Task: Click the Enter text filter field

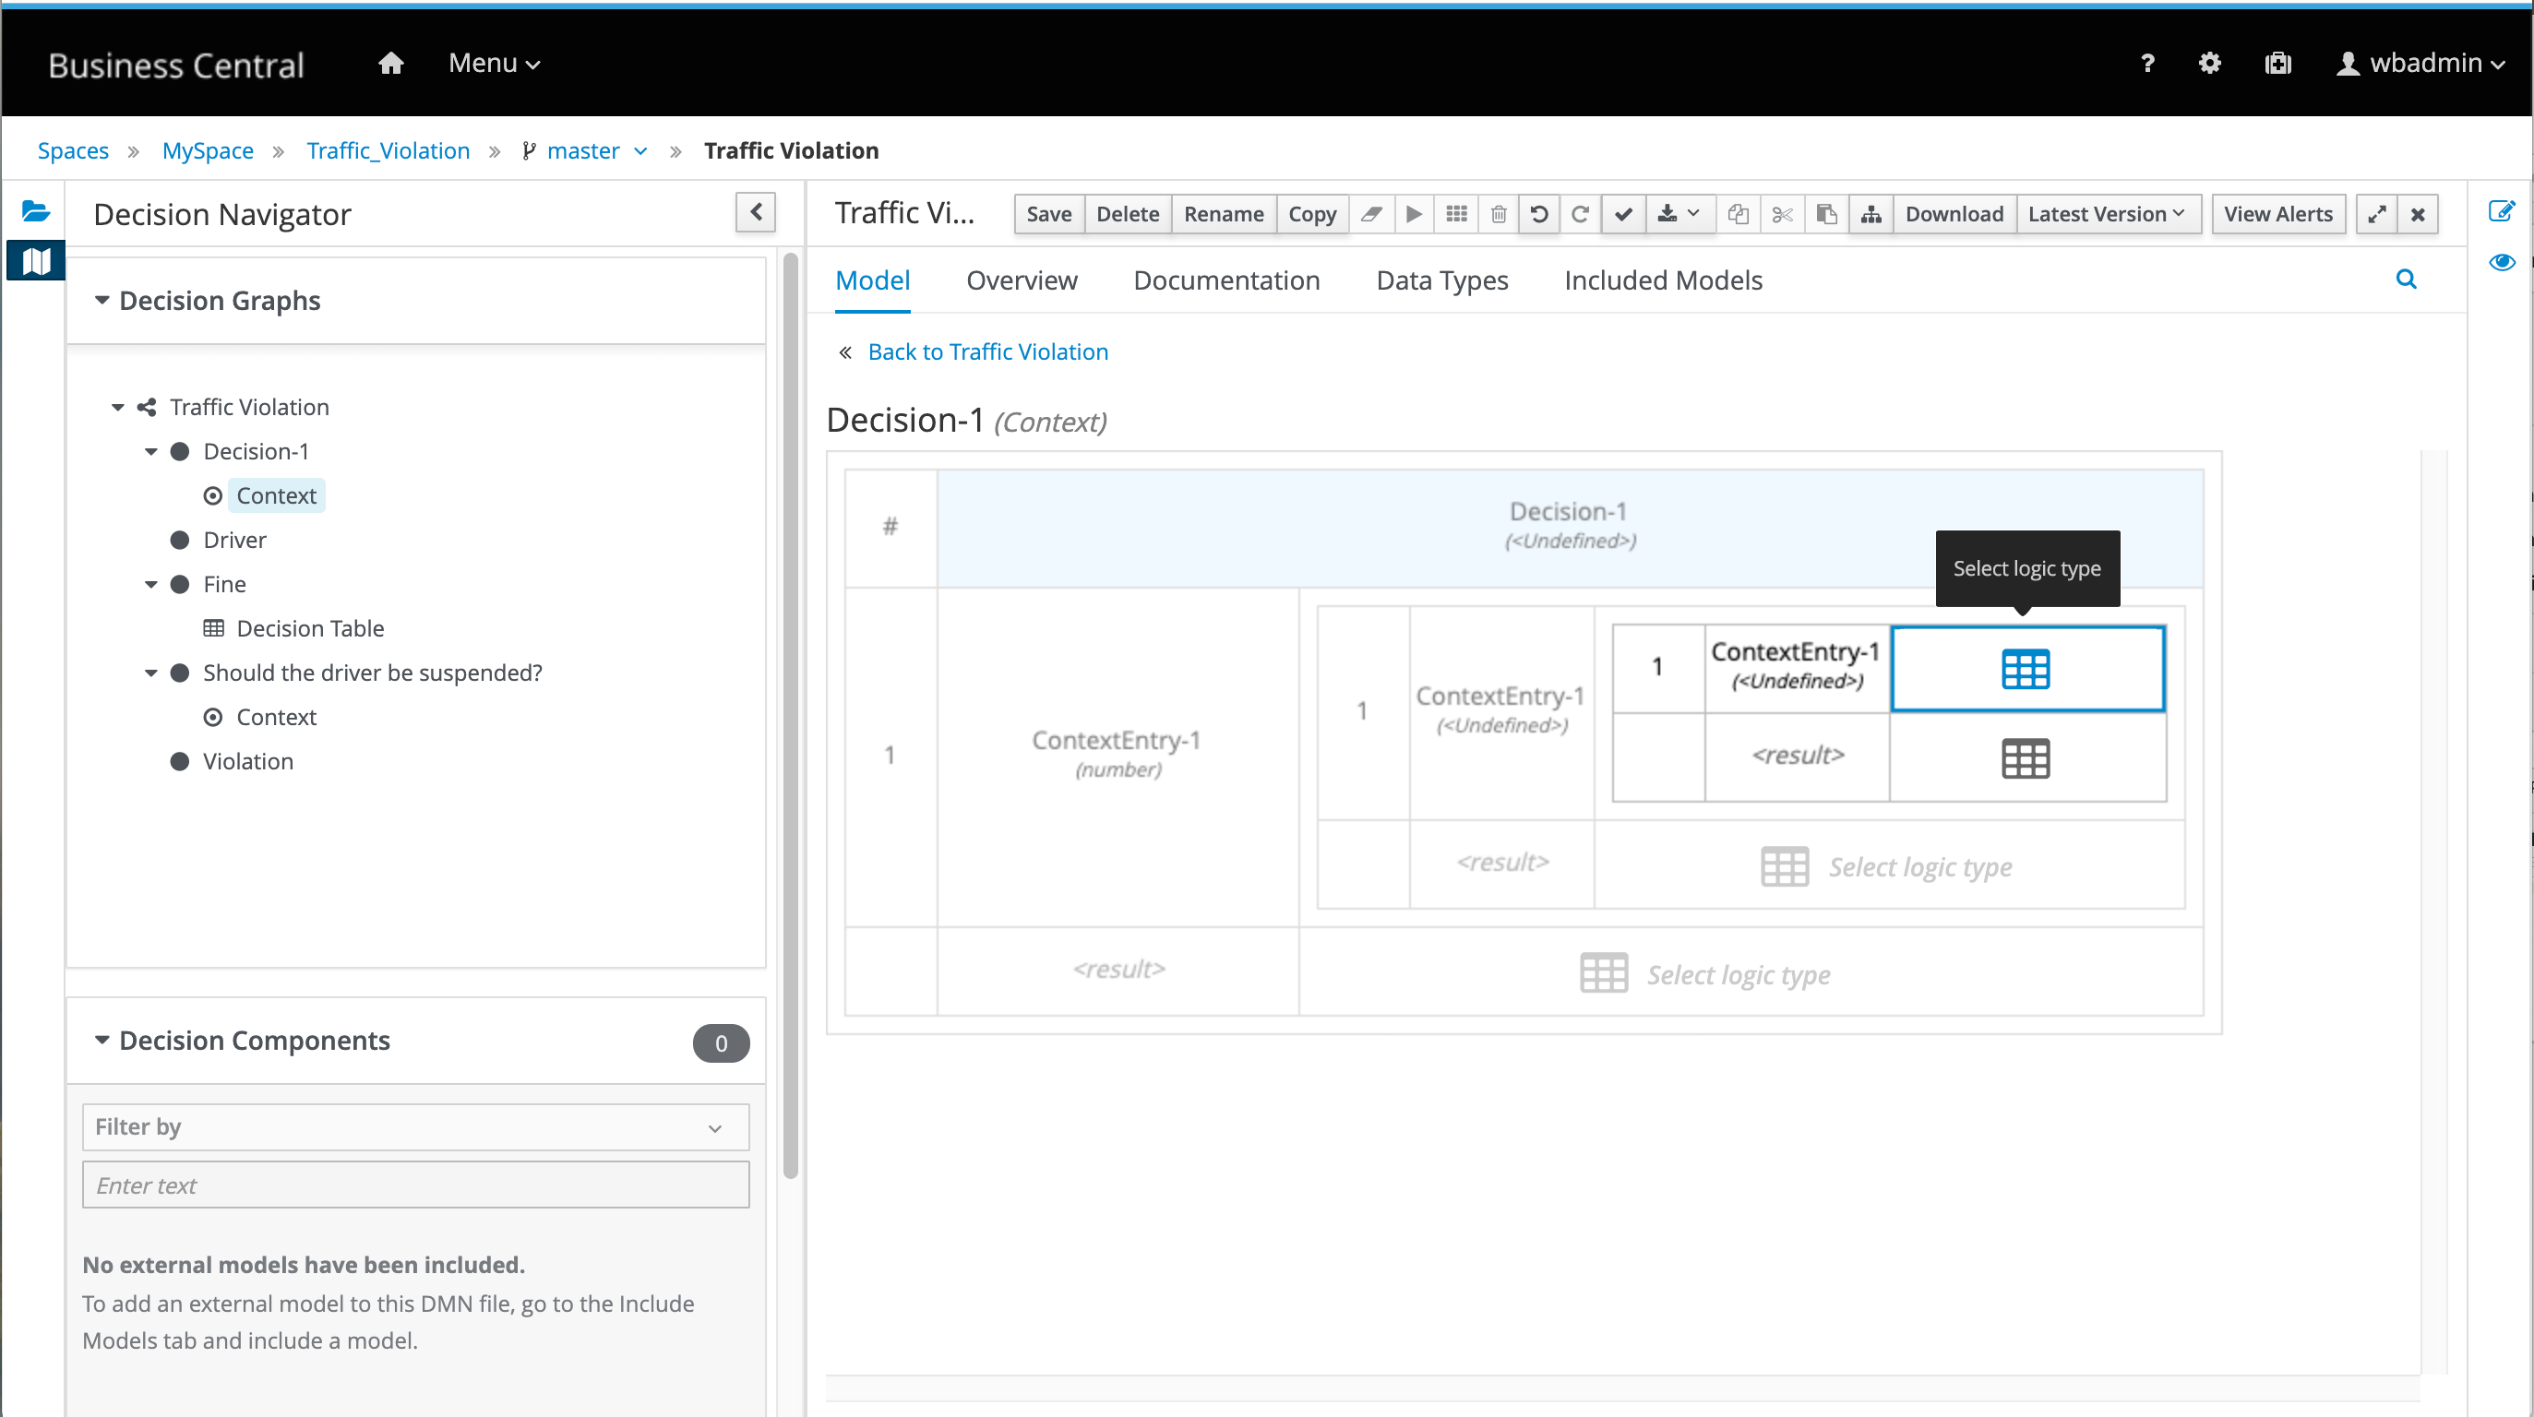Action: [415, 1185]
